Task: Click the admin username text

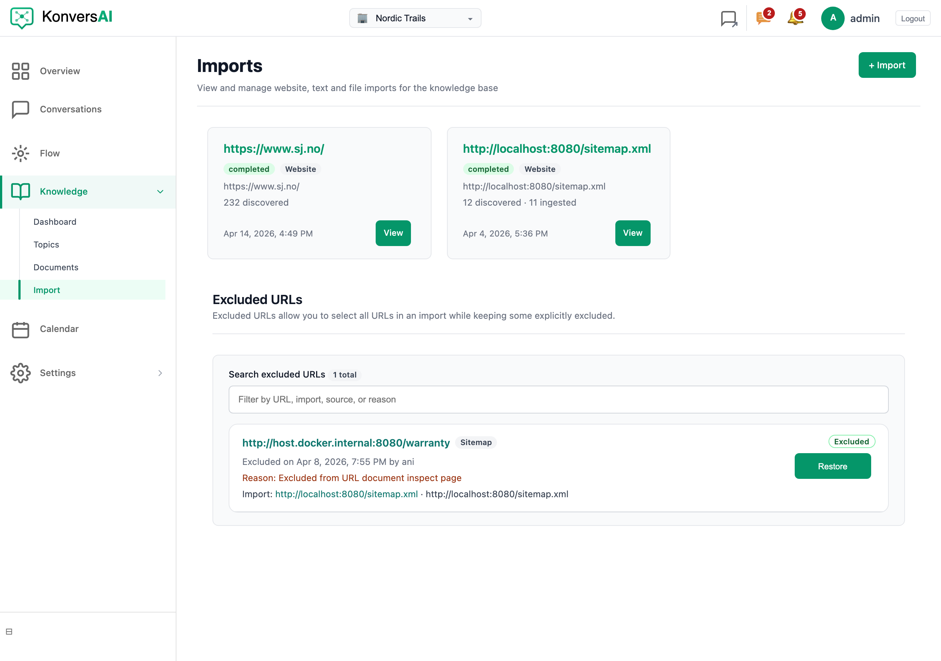Action: (x=865, y=18)
